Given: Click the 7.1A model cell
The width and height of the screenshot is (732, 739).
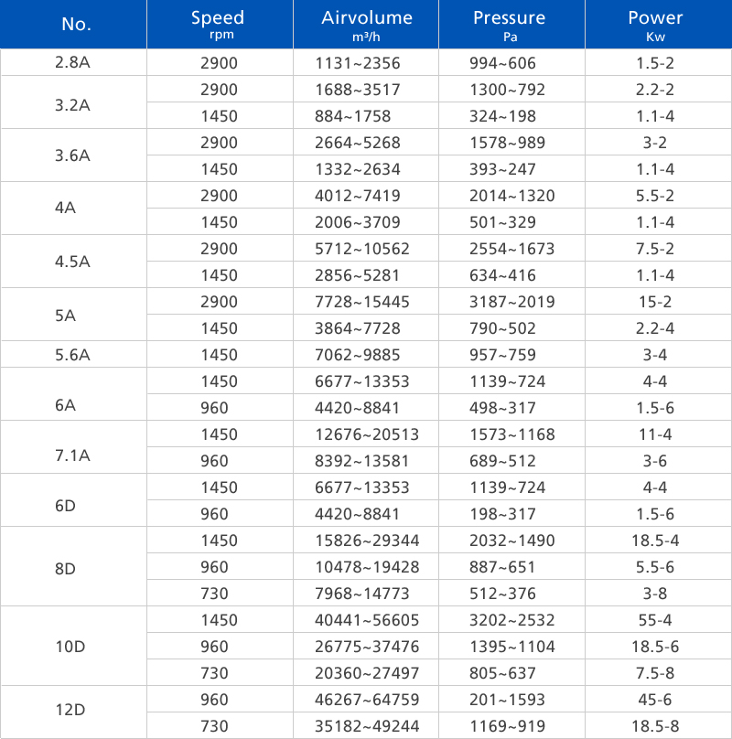Looking at the screenshot, I should click(x=73, y=448).
